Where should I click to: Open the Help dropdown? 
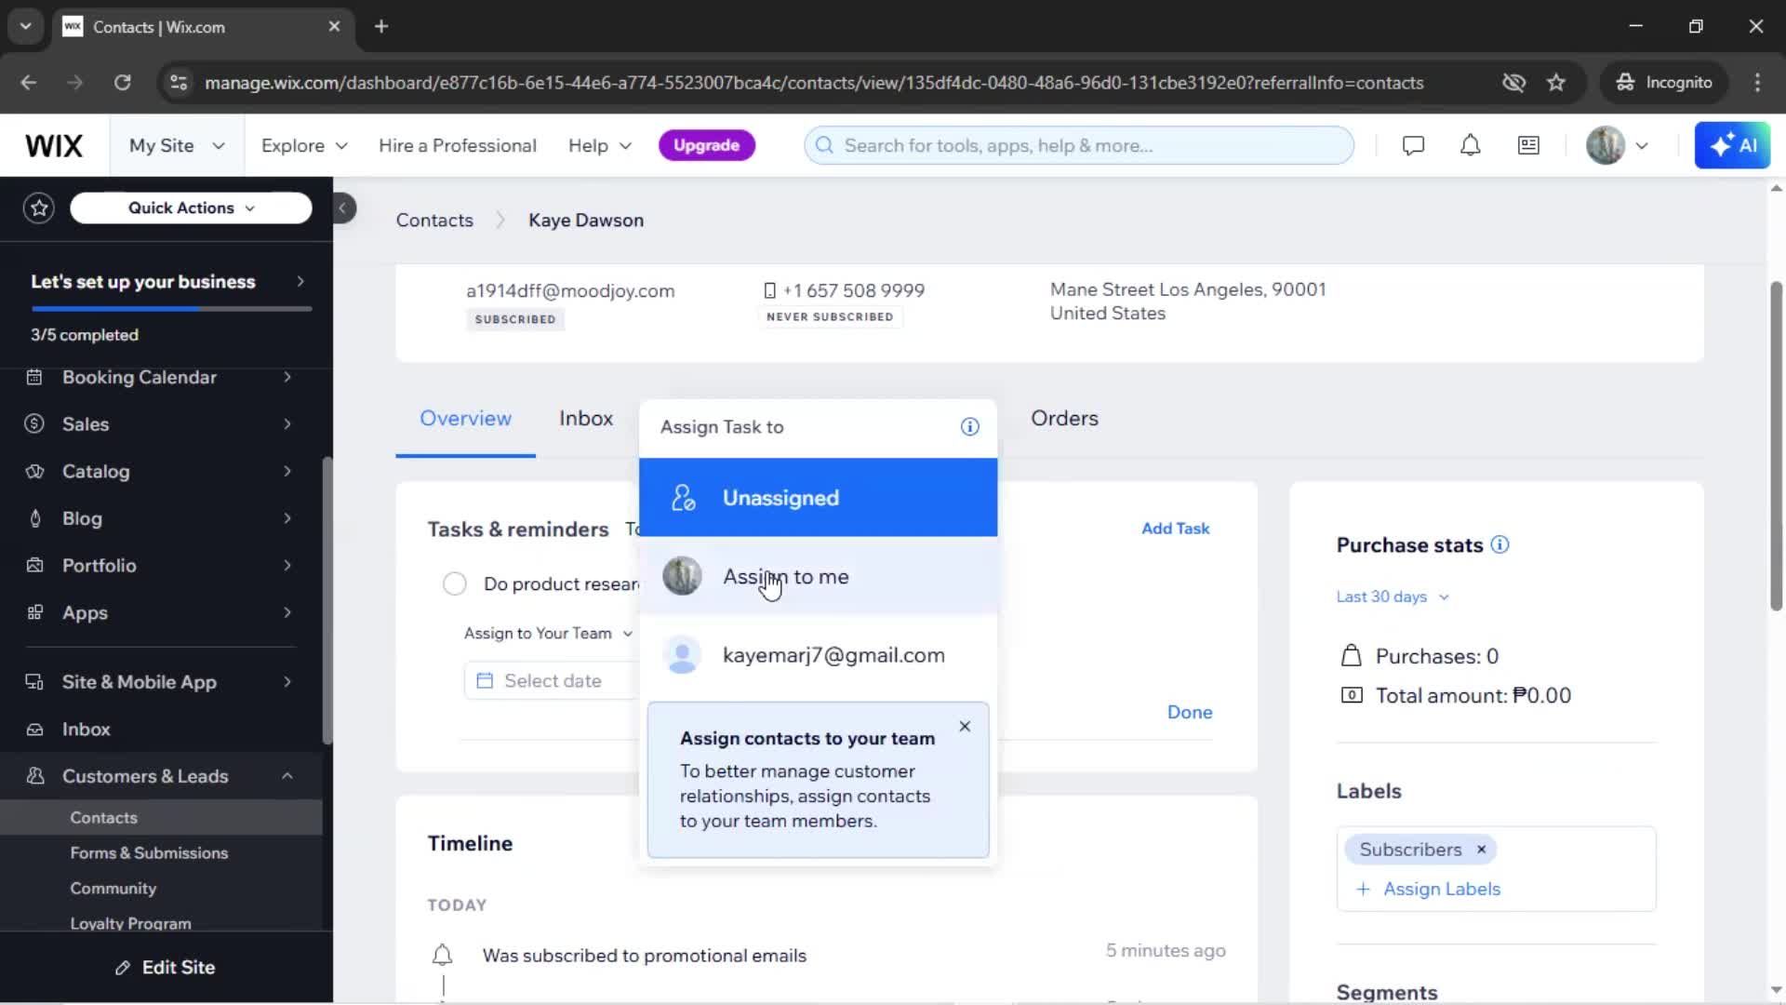[x=600, y=146]
